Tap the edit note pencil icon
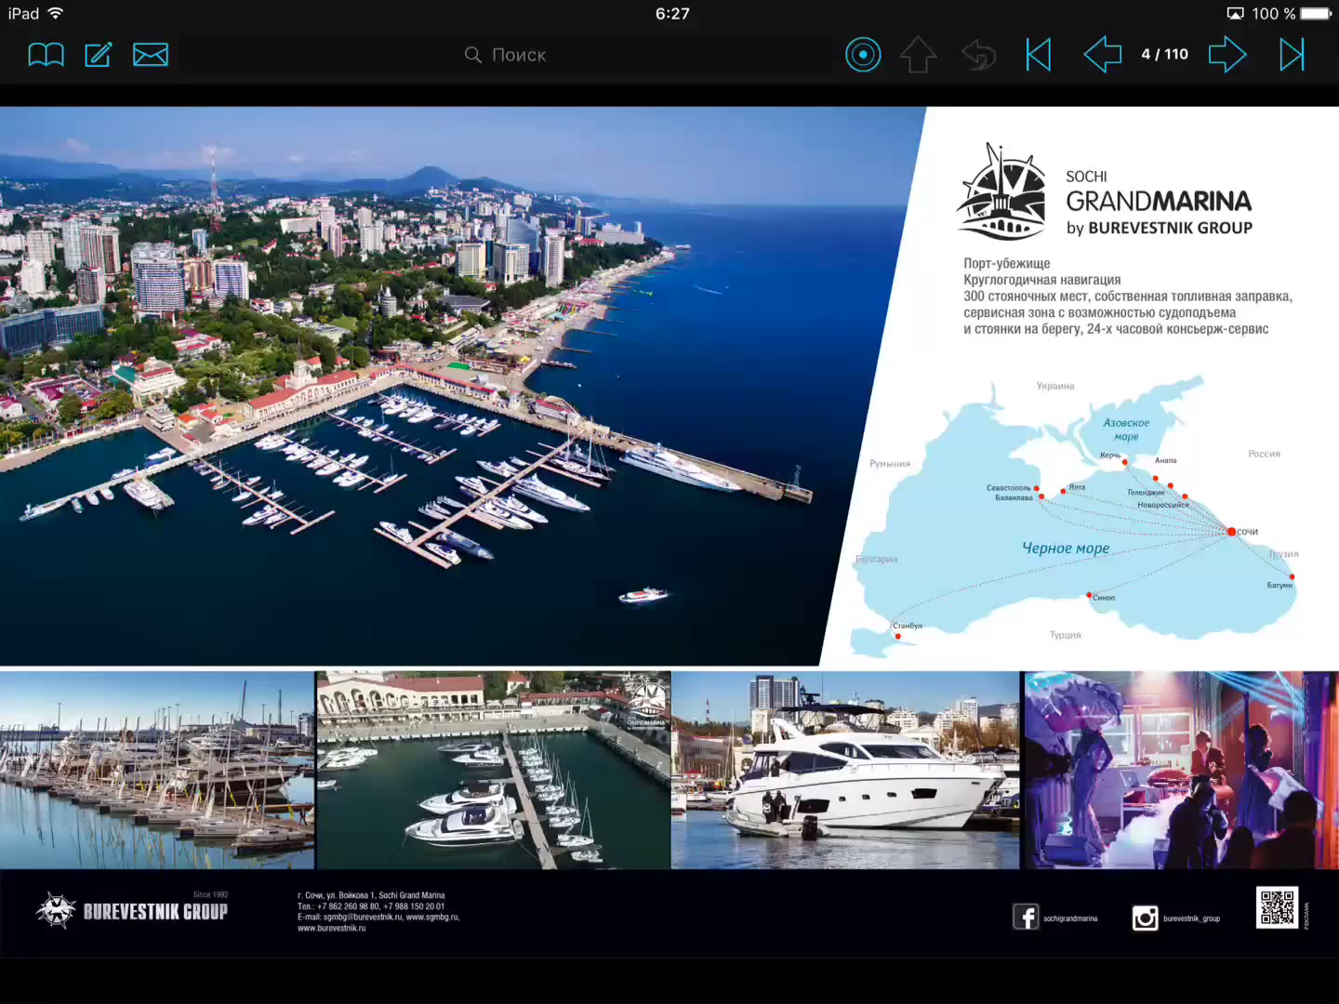 [x=99, y=55]
